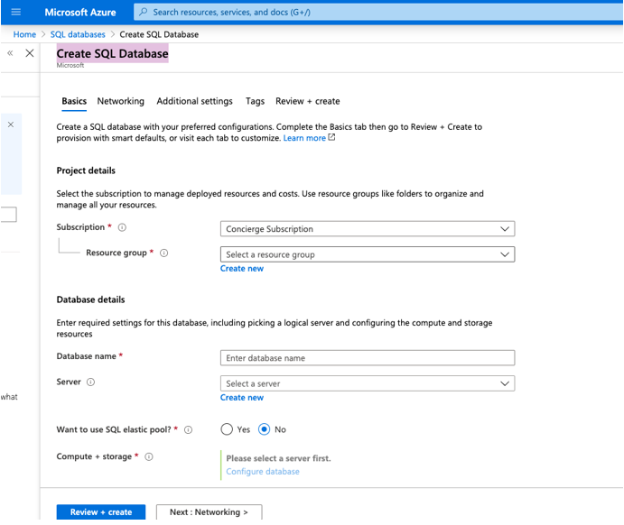The width and height of the screenshot is (624, 525).
Task: Click the Server info icon
Action: point(90,382)
